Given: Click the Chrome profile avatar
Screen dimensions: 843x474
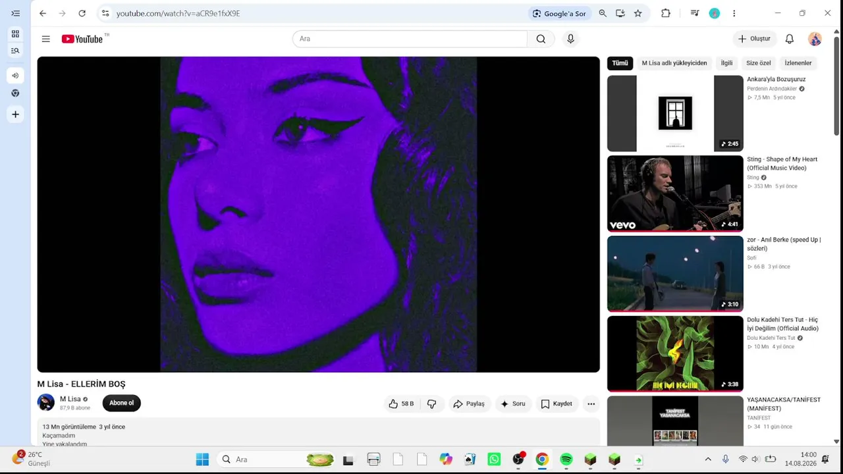Looking at the screenshot, I should tap(715, 13).
